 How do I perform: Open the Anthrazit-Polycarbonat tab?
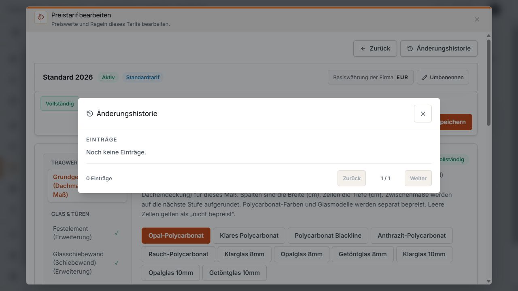[x=412, y=236]
